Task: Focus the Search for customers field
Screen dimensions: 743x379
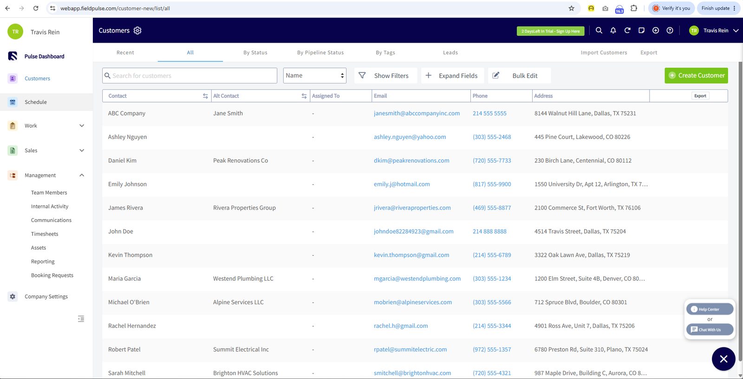Action: [x=189, y=76]
